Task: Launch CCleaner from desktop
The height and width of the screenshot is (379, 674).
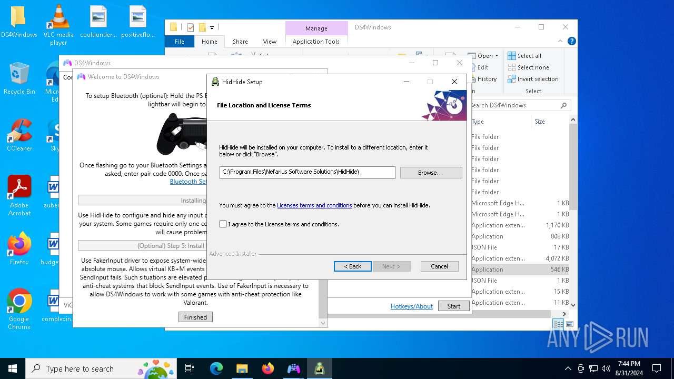Action: (19, 136)
